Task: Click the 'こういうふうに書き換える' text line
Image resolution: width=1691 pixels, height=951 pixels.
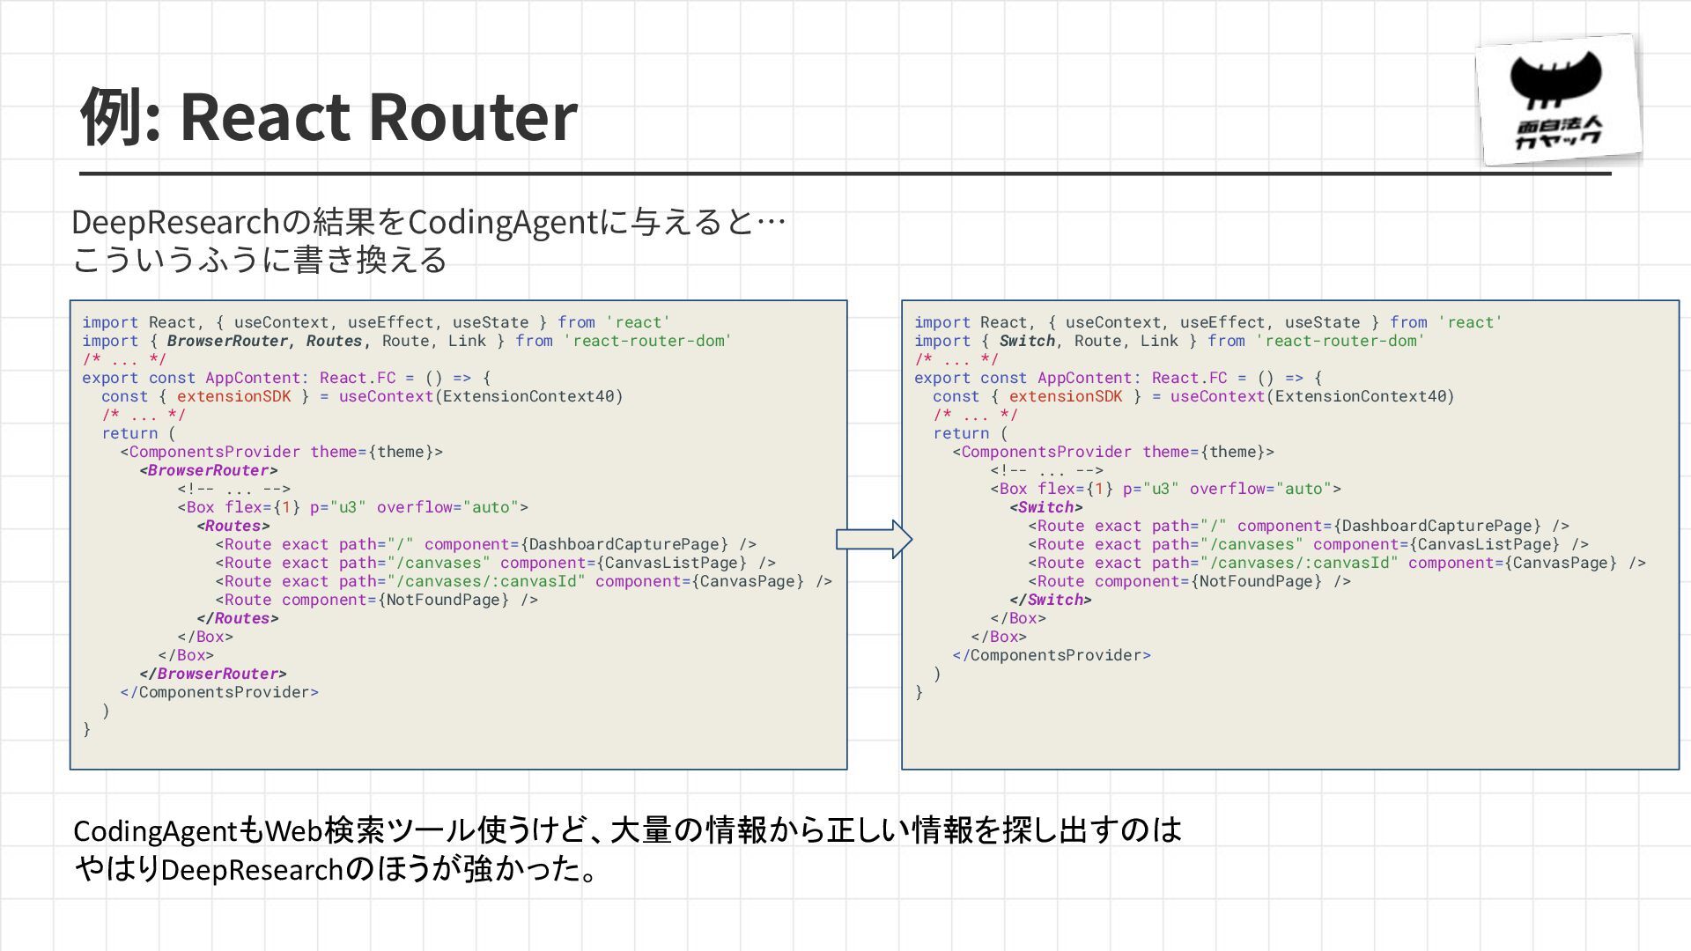Action: coord(260,261)
